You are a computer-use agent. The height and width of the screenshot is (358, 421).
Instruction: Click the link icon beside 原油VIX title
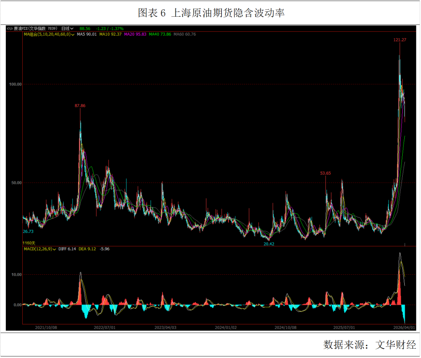[10, 28]
